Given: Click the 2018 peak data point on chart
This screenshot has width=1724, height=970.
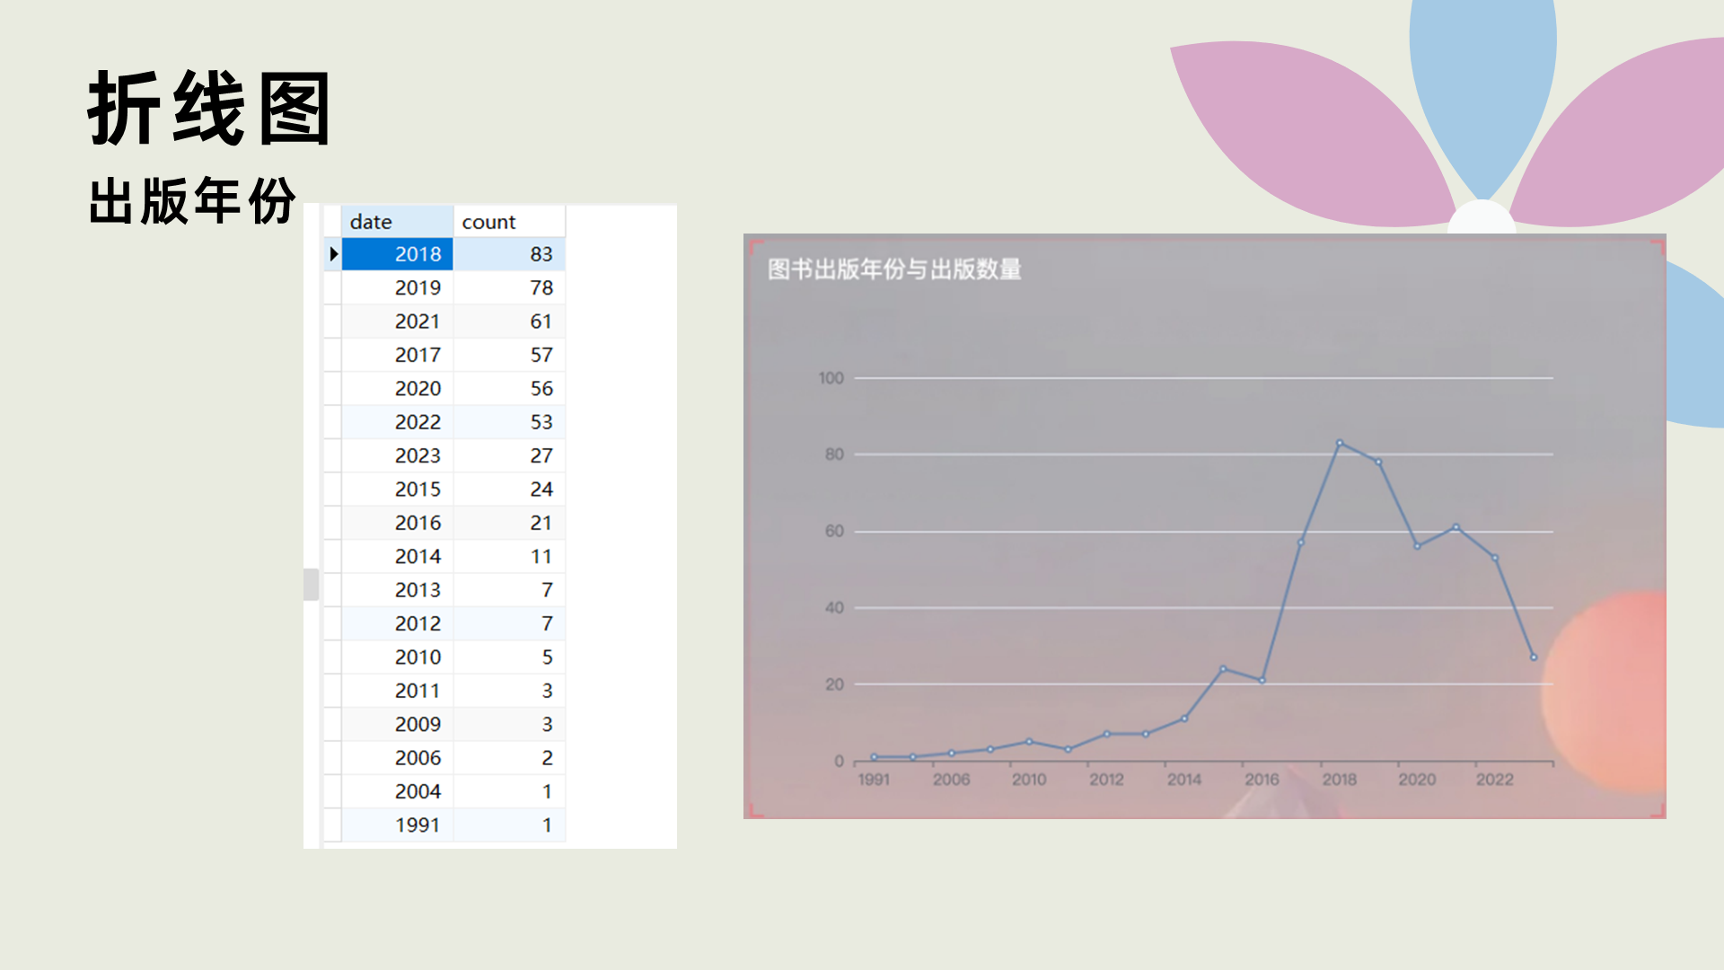Looking at the screenshot, I should click(x=1340, y=443).
